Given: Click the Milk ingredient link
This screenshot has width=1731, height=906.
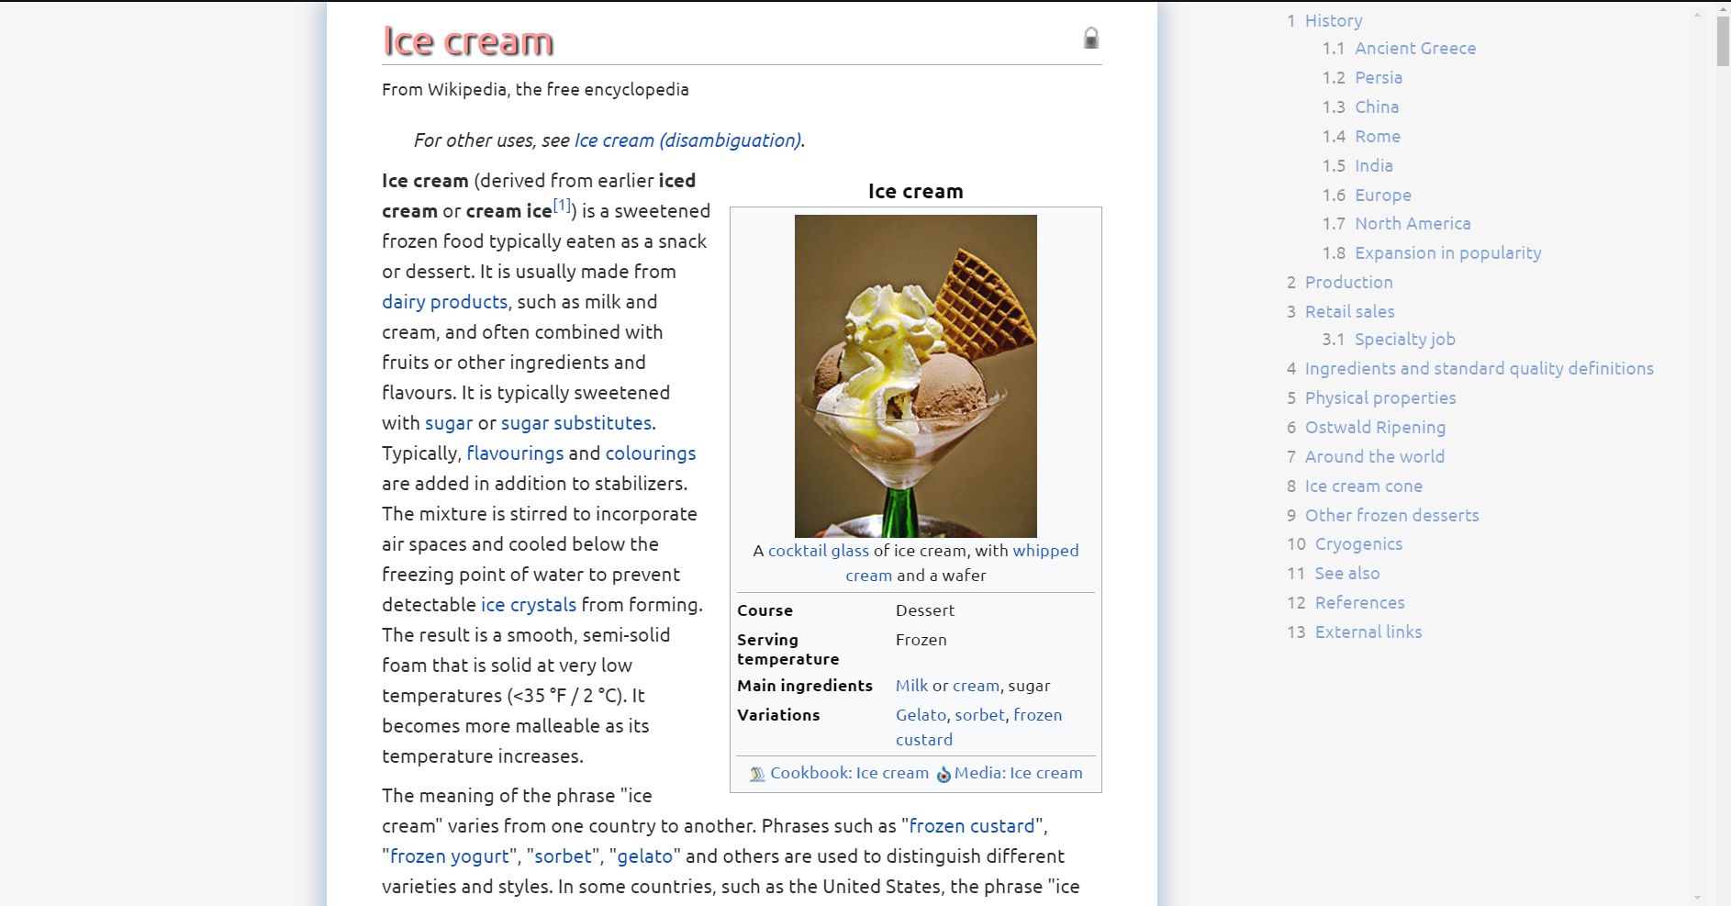Looking at the screenshot, I should tap(911, 686).
